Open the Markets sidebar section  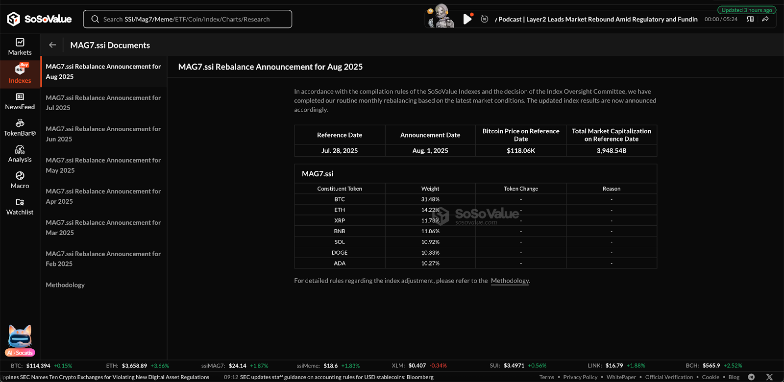coord(20,47)
